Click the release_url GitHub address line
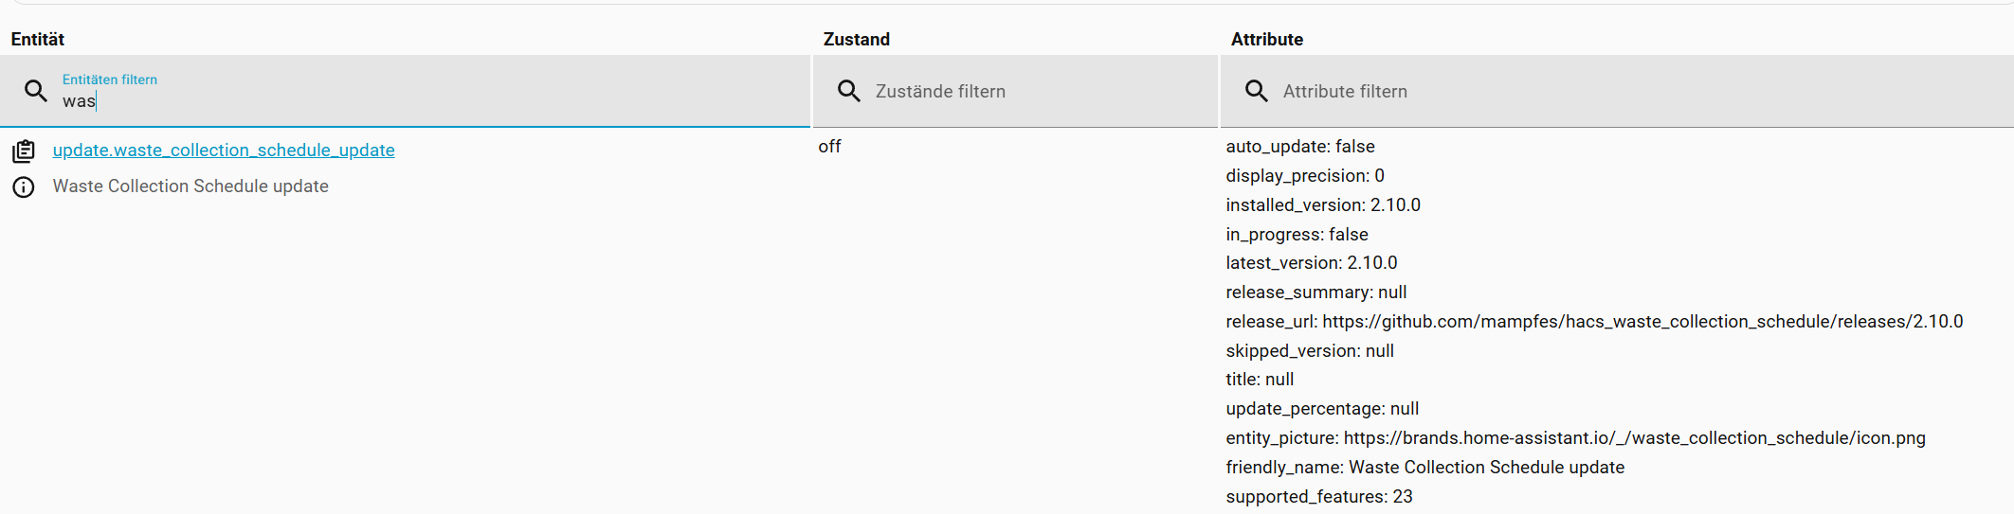The width and height of the screenshot is (2014, 514). click(1594, 322)
